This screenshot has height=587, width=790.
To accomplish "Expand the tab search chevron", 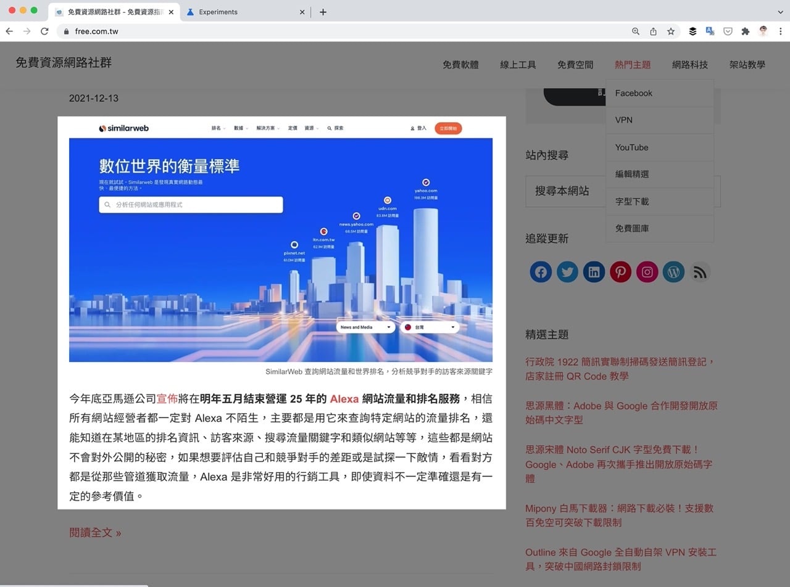I will click(781, 12).
